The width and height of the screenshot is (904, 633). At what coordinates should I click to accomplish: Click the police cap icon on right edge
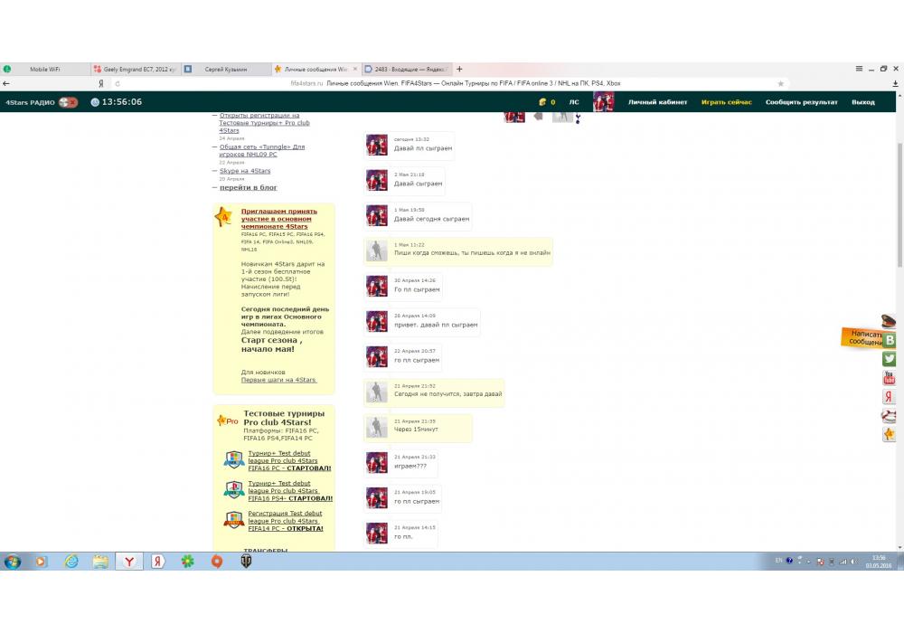(x=889, y=320)
